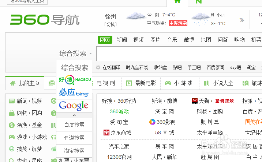Image resolution: width=262 pixels, height=162 pixels.
Task: Choose 有道搜索 in the dropdown
Action: [x=74, y=138]
